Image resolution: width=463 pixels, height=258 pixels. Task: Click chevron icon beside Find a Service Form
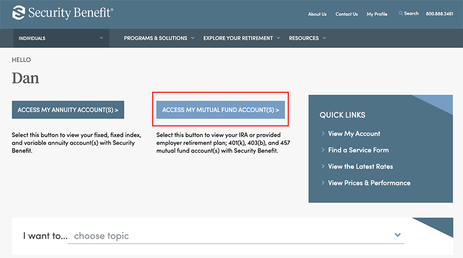(x=323, y=150)
